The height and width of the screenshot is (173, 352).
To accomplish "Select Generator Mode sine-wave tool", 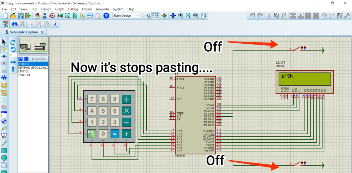I will [4, 121].
